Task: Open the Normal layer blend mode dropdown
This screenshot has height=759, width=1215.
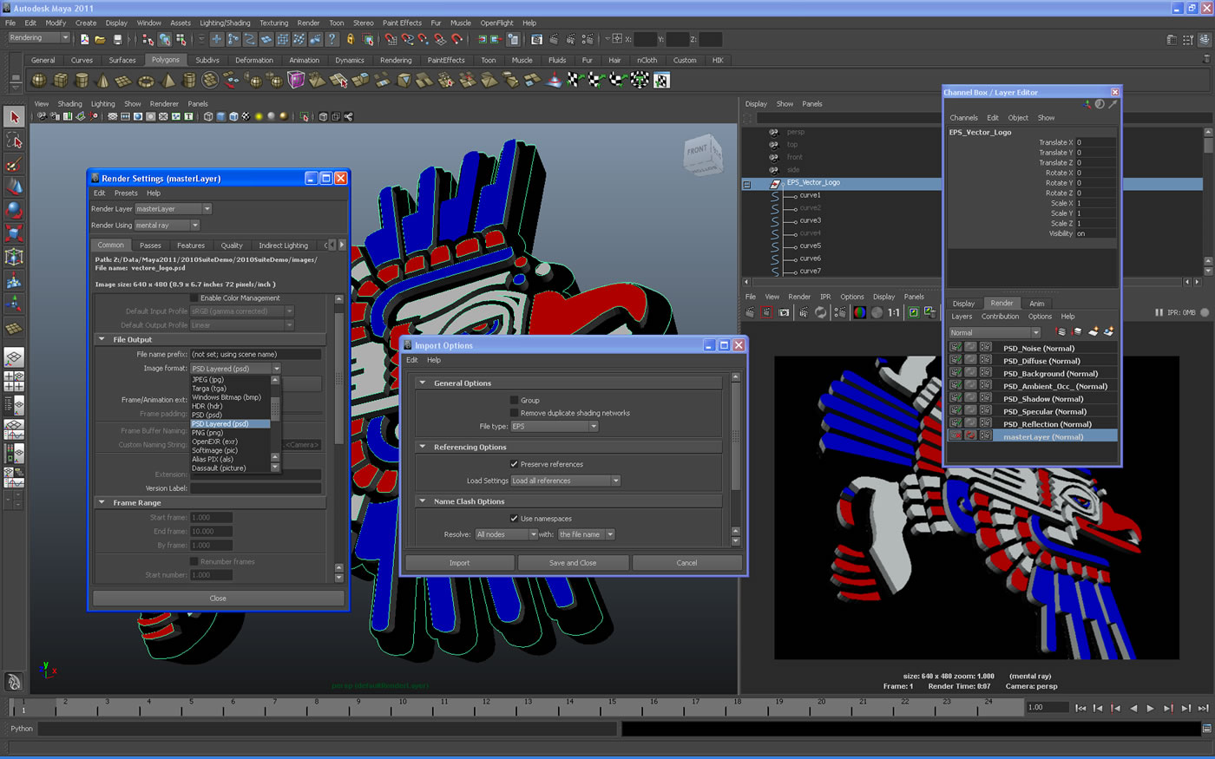Action: pyautogui.click(x=995, y=332)
